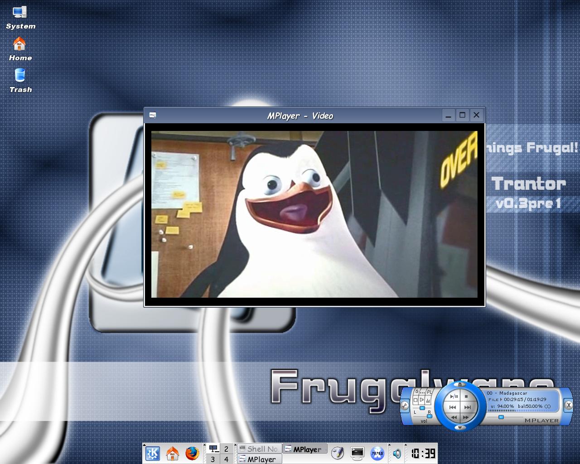This screenshot has width=580, height=464.
Task: Open the MPlayer - Video window menu icon
Action: pos(153,116)
